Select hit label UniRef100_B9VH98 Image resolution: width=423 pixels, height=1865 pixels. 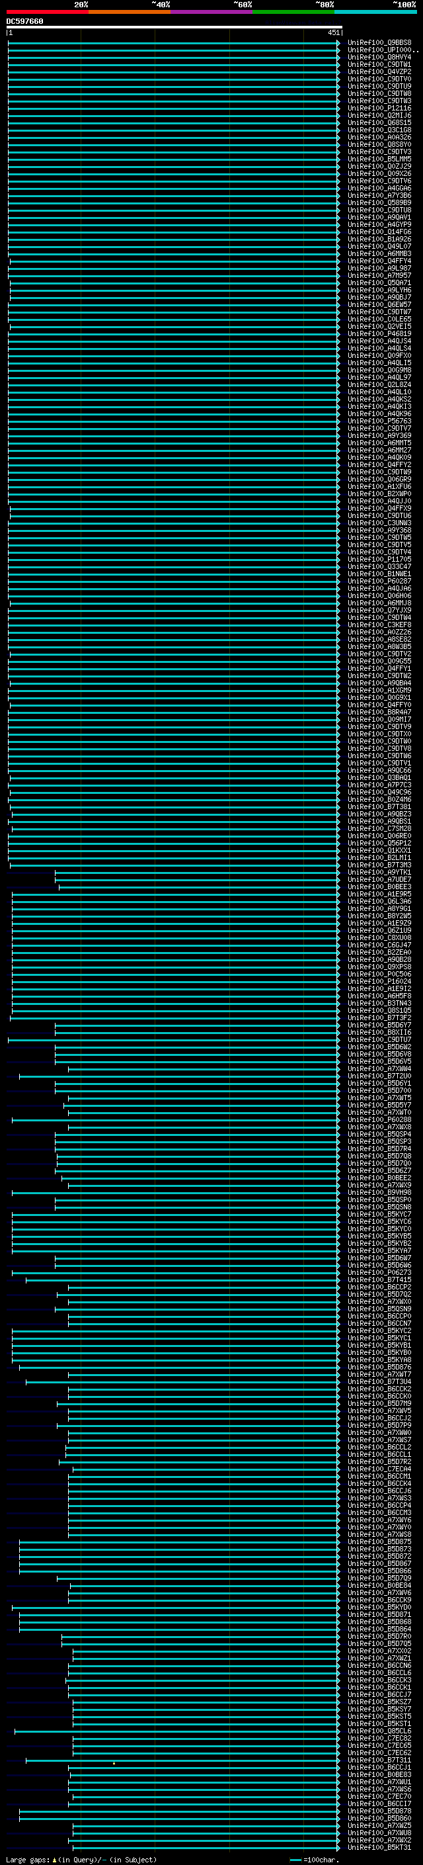379,1192
